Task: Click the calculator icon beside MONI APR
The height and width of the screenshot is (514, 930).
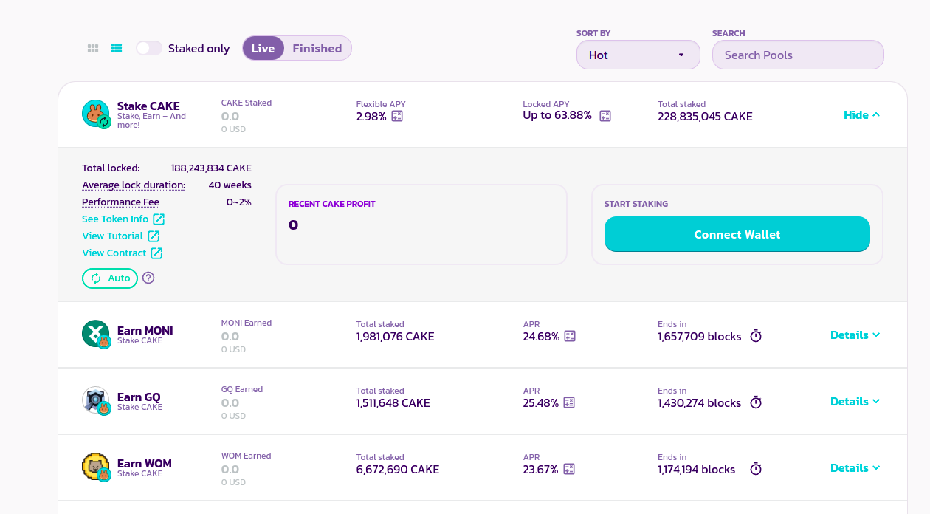Action: (569, 336)
